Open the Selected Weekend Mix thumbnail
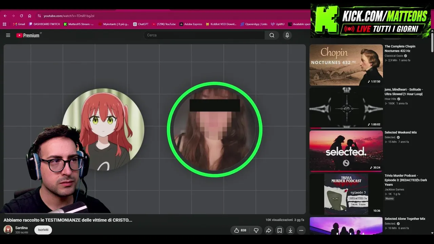This screenshot has width=434, height=244. pyautogui.click(x=346, y=151)
